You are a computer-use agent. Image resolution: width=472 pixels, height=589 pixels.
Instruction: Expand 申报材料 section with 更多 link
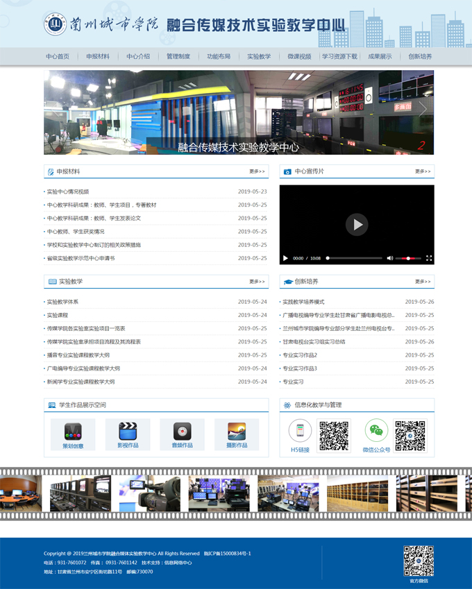coord(257,171)
